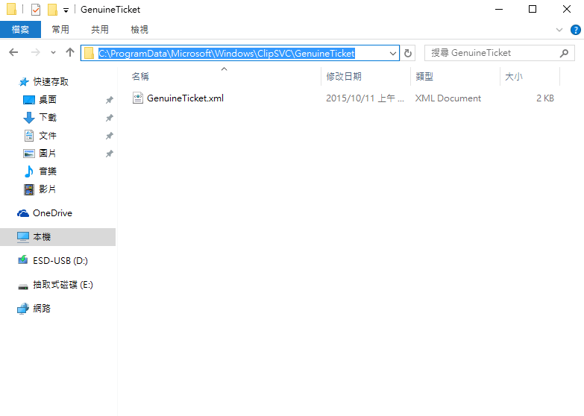The height and width of the screenshot is (416, 584).
Task: Click the ESD-USB drive icon
Action: (23, 259)
